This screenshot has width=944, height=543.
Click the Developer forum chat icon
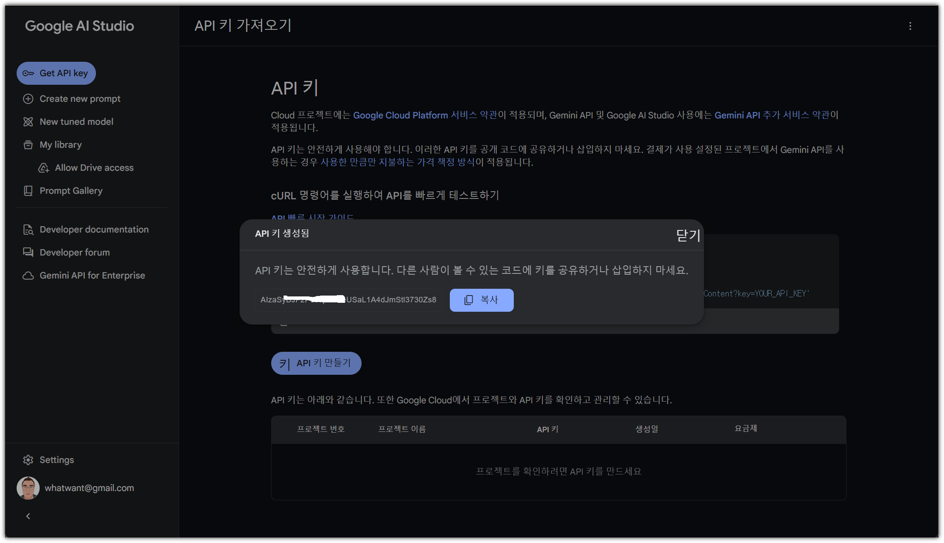(28, 253)
